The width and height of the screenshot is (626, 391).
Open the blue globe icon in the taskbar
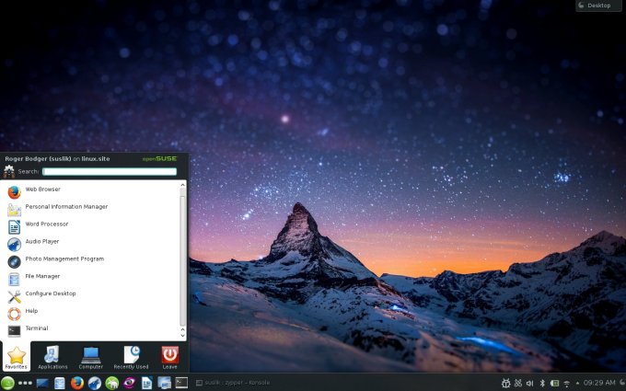click(x=95, y=383)
